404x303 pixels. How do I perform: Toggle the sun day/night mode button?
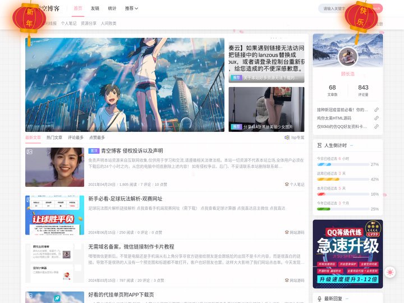pos(390,272)
